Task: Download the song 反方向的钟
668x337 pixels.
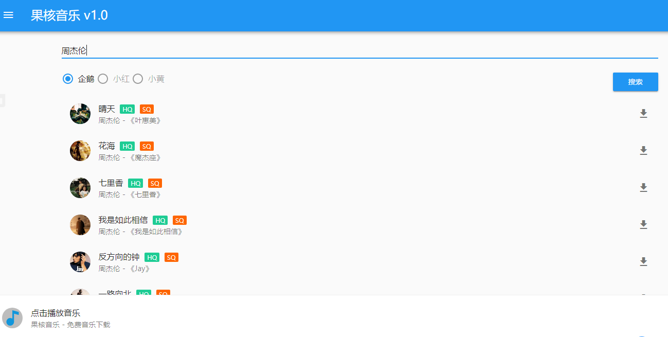Action: click(643, 262)
